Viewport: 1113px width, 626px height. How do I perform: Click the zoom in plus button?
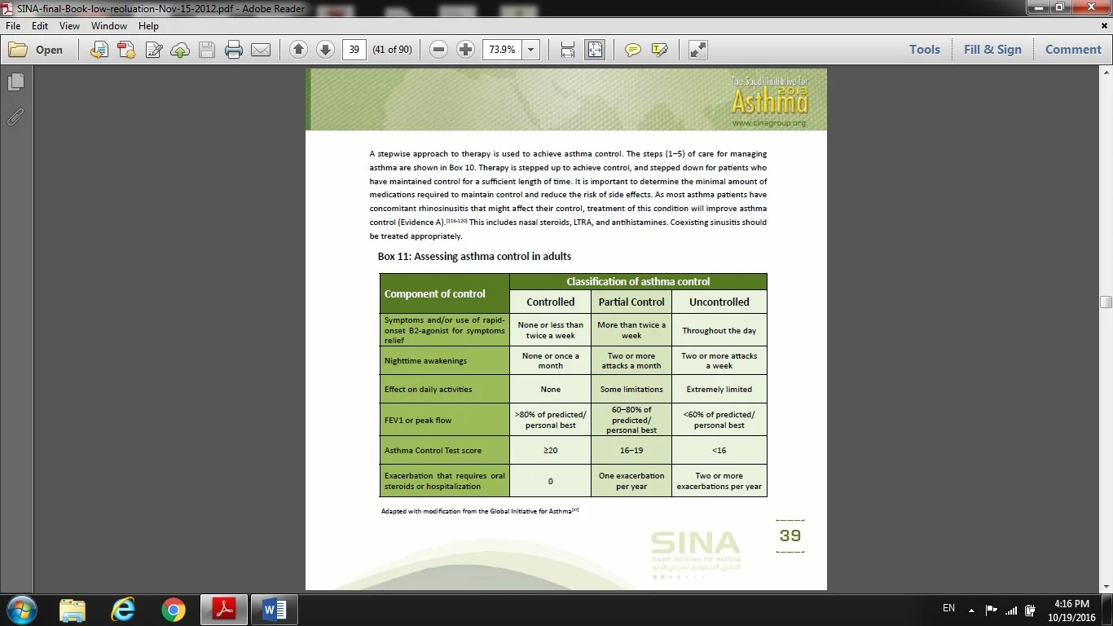[465, 50]
